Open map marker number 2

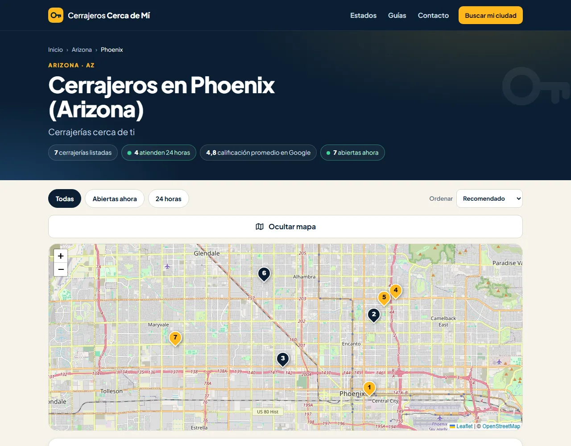tap(374, 315)
